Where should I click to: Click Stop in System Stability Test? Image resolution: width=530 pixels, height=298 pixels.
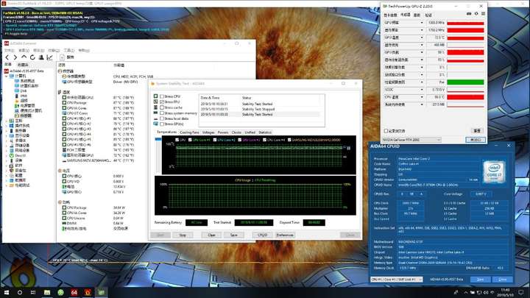183,235
